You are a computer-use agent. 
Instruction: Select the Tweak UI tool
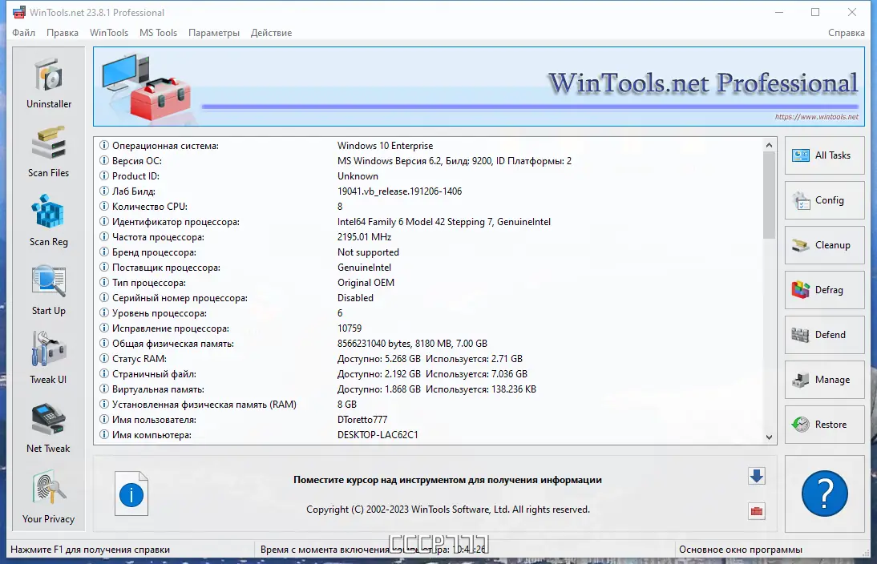tap(49, 358)
